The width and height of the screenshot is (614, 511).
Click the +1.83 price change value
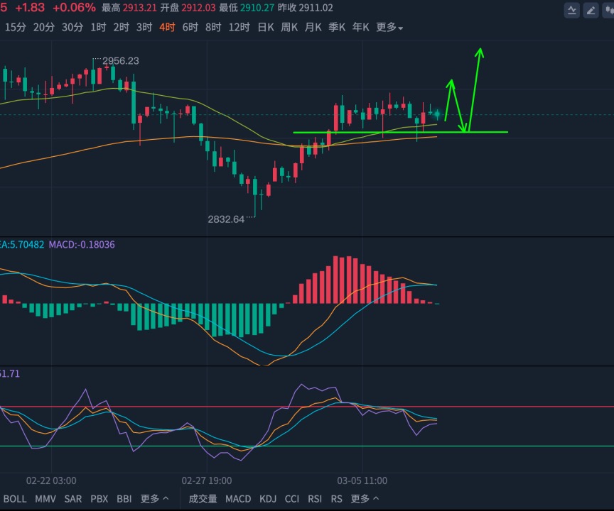pos(30,7)
